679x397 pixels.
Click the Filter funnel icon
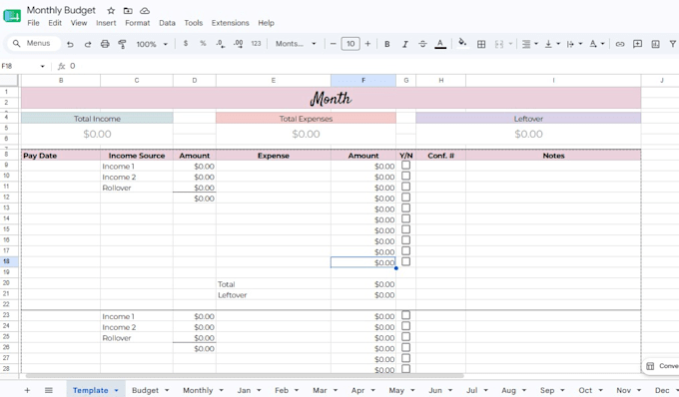pos(673,44)
